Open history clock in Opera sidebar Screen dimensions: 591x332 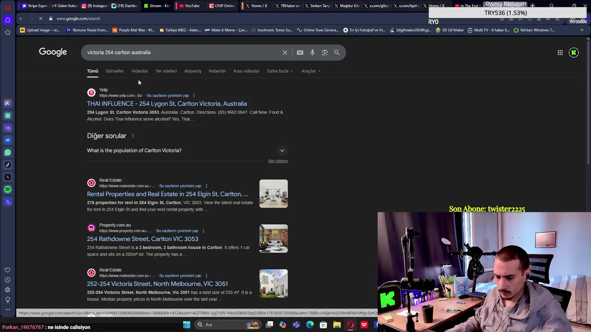click(7, 280)
